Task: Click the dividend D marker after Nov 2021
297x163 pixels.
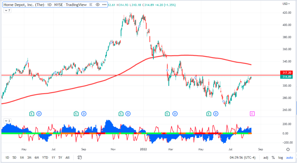Action: pyautogui.click(x=128, y=114)
